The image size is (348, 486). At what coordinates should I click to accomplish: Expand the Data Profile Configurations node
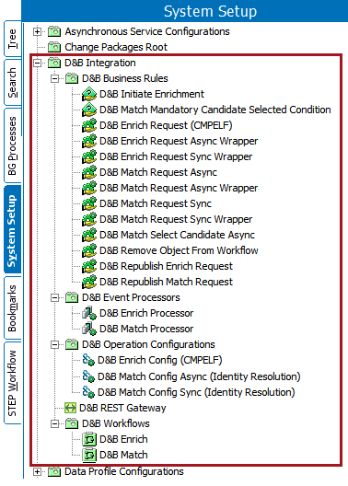[x=37, y=472]
